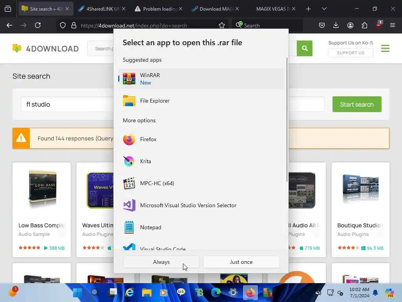This screenshot has width=402, height=302.
Task: Open notifications bell in the system tray
Action: 375,293
